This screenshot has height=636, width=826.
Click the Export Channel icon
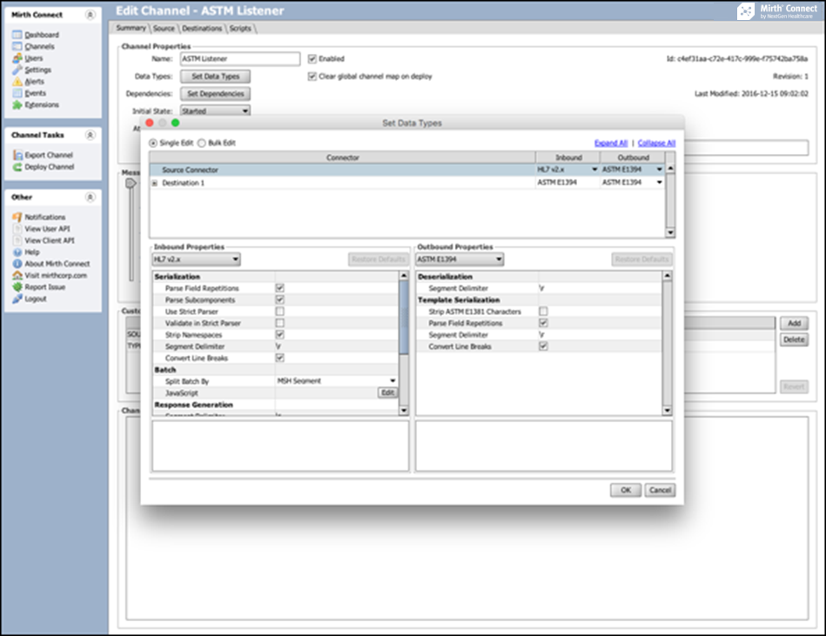(x=17, y=155)
